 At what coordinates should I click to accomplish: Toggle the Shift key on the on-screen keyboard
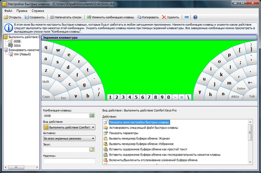[46, 82]
